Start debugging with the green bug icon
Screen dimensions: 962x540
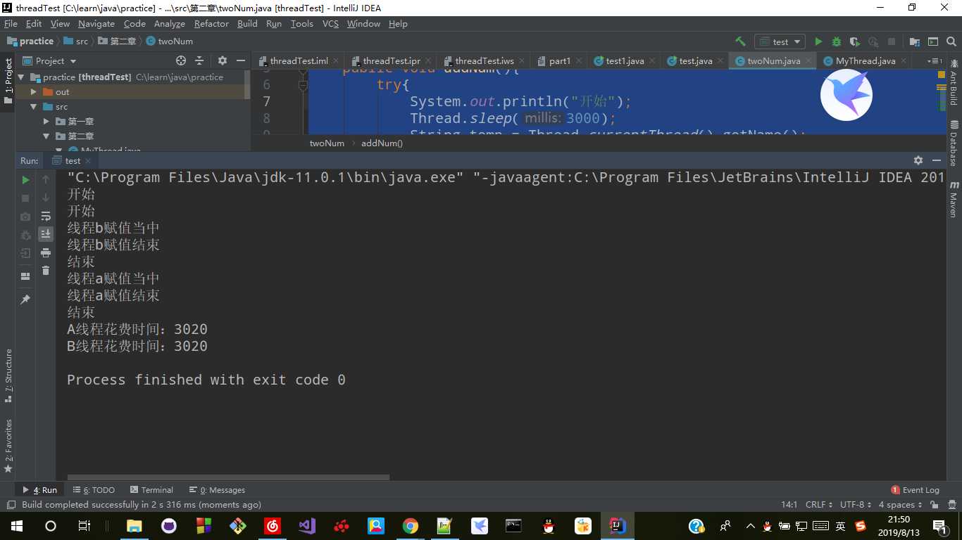click(837, 41)
